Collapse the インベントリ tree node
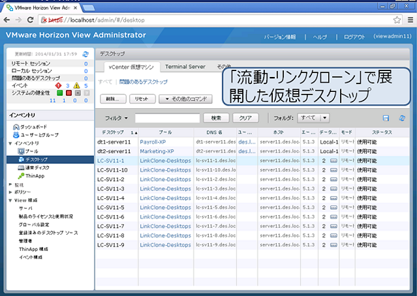 (x=10, y=143)
